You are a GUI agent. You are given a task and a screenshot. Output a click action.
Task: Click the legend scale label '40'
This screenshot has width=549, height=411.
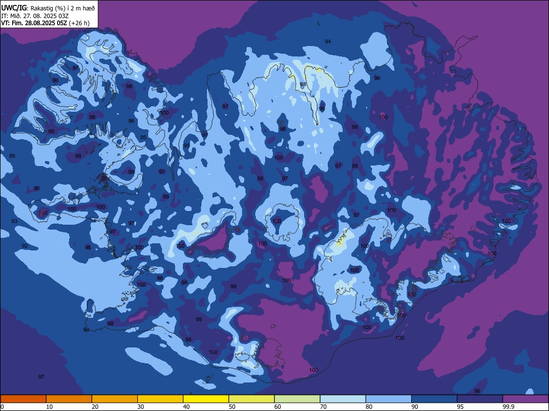pos(186,407)
